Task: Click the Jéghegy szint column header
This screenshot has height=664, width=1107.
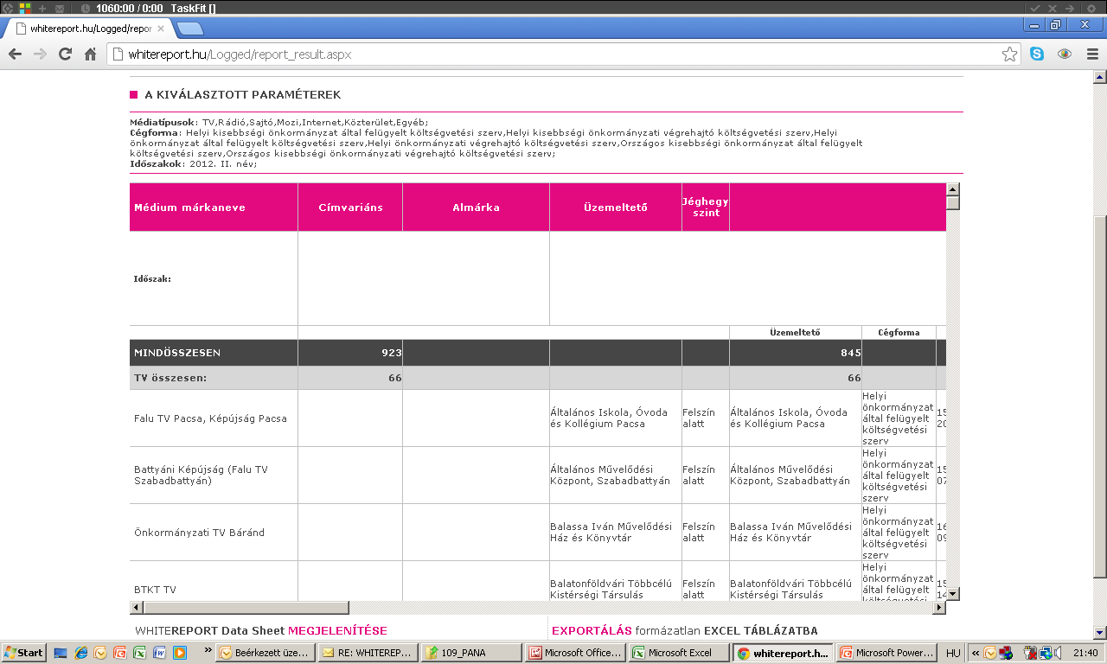Action: [x=706, y=207]
